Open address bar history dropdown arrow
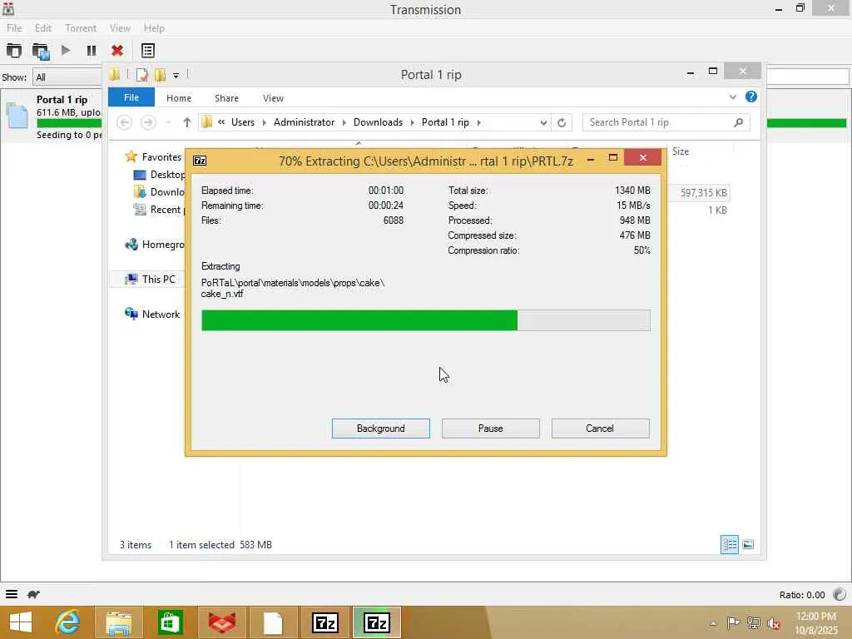 (543, 123)
